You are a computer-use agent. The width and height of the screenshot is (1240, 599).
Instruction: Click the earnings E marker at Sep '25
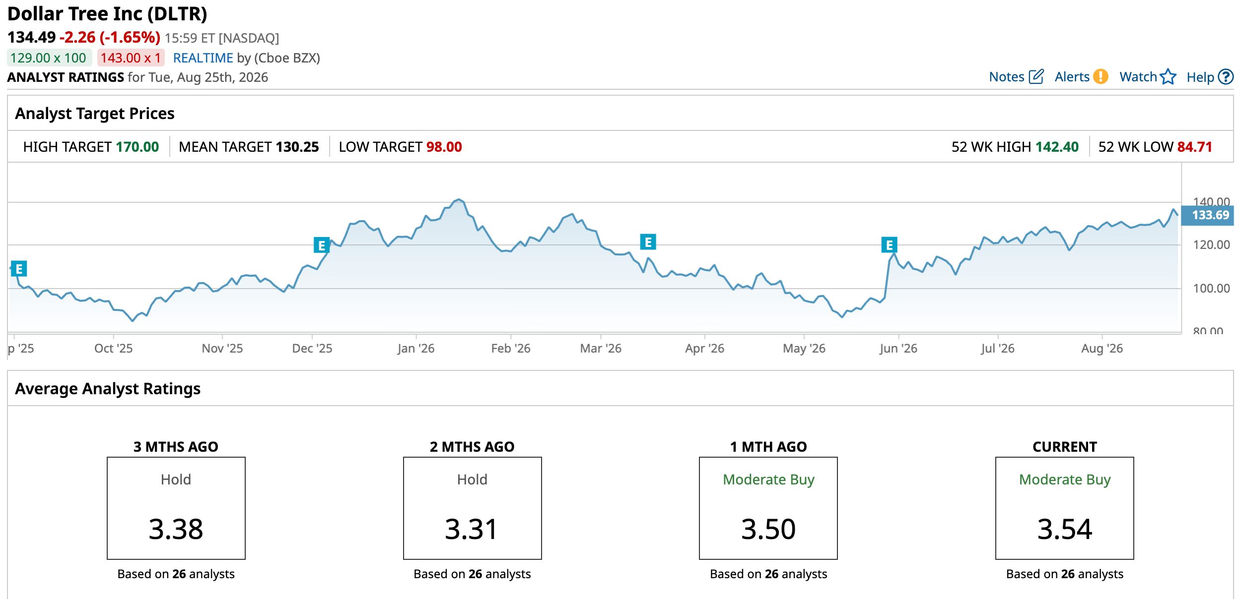(x=19, y=269)
